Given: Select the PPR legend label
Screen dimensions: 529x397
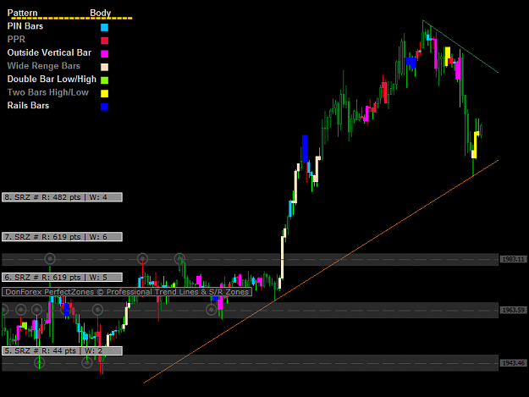Looking at the screenshot, I should [x=16, y=40].
